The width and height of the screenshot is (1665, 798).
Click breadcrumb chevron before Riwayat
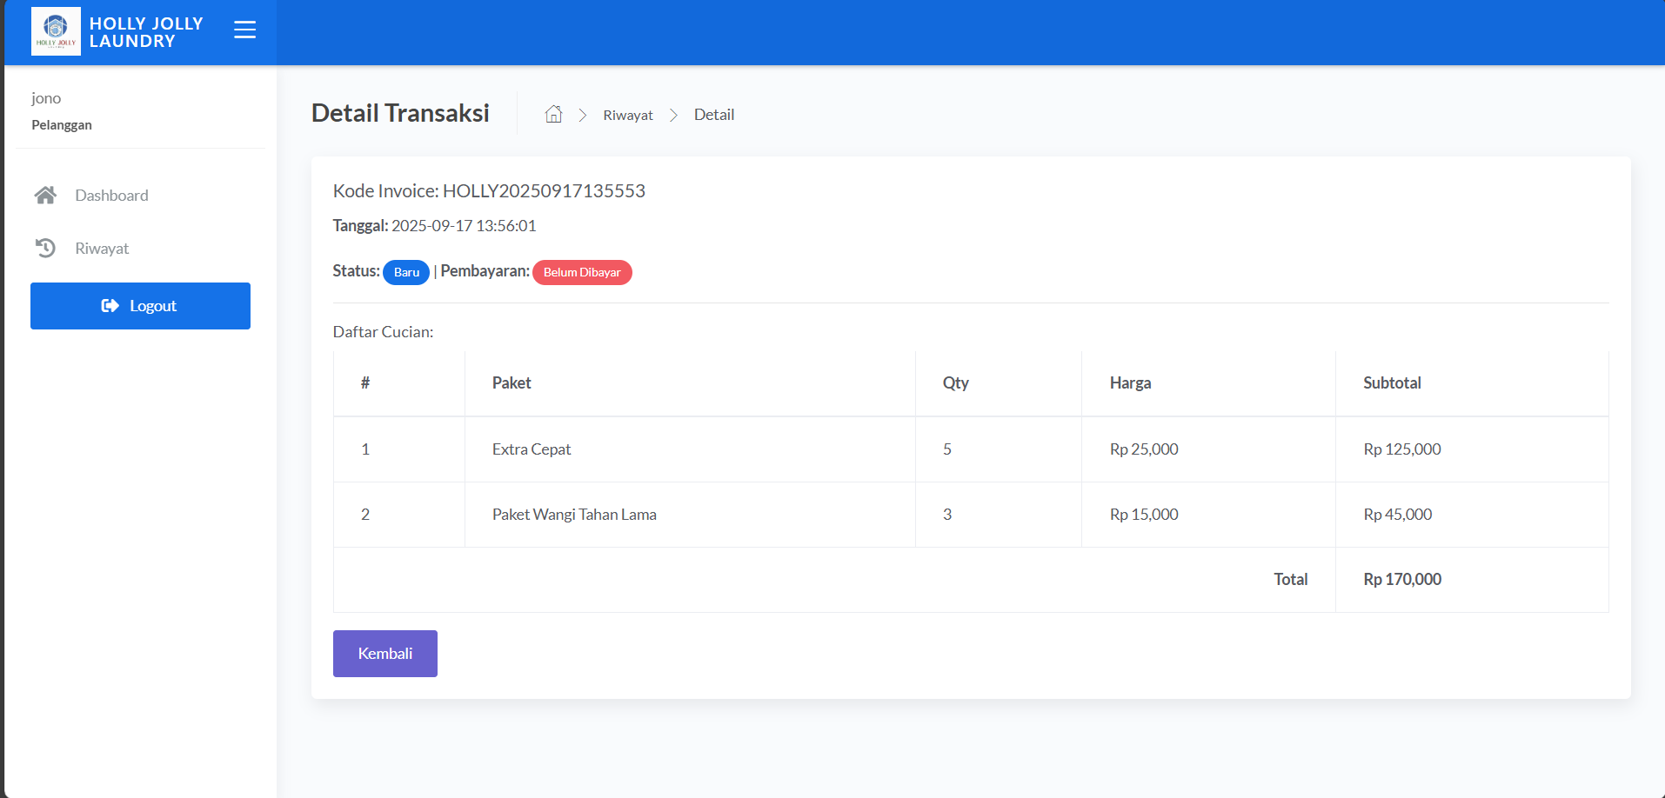click(x=583, y=116)
